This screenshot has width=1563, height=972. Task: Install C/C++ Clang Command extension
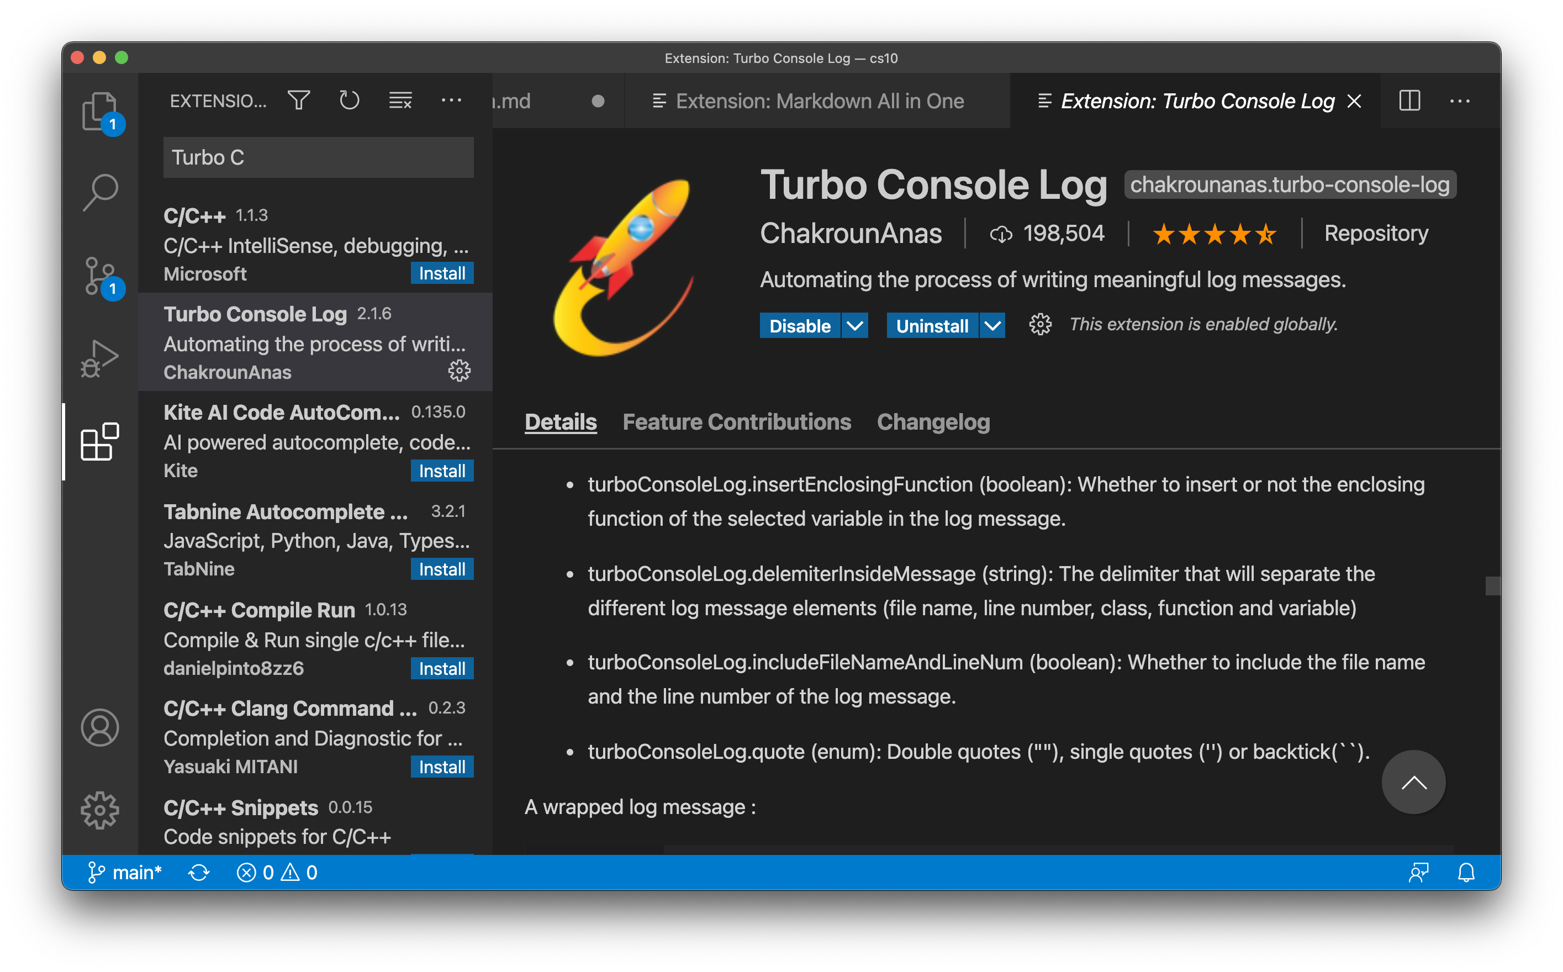tap(442, 767)
